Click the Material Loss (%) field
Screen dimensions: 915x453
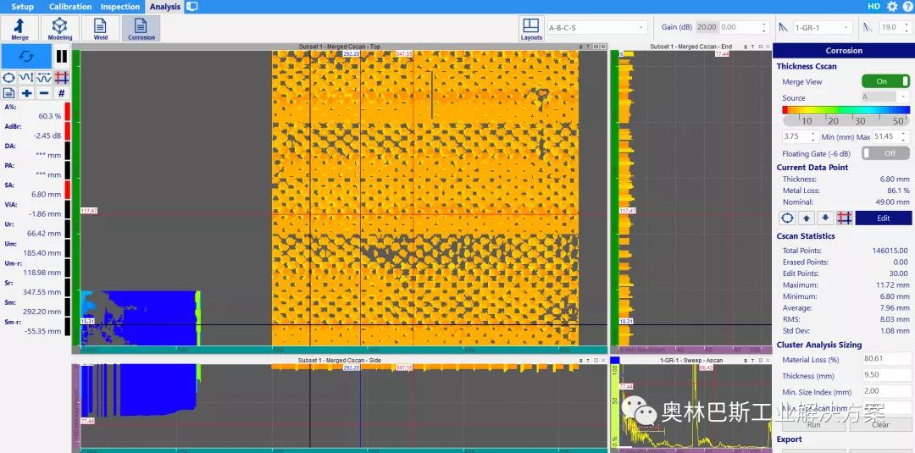[x=887, y=360]
